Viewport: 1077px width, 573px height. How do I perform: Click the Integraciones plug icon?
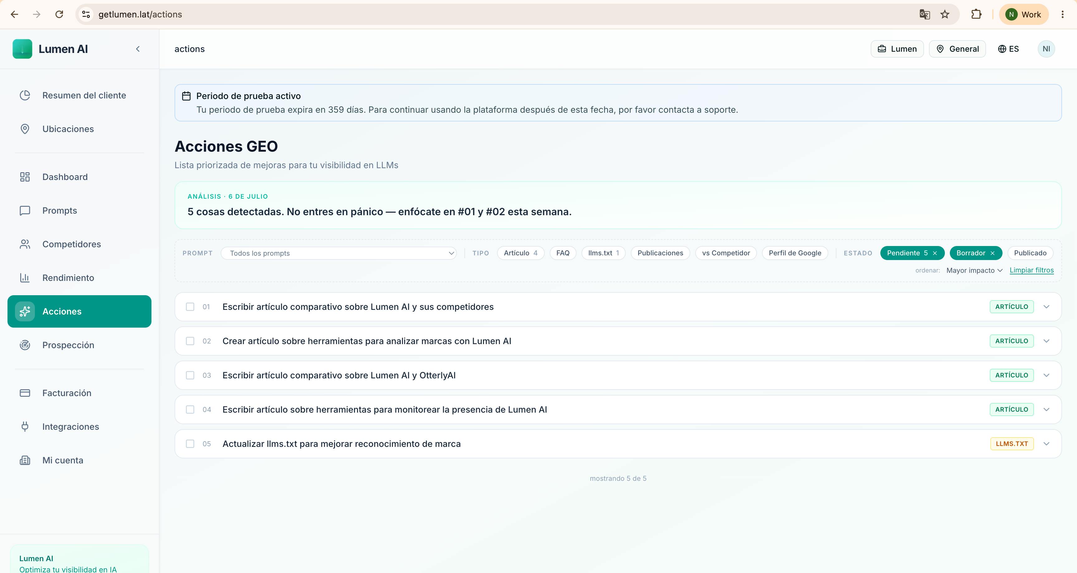click(x=25, y=427)
